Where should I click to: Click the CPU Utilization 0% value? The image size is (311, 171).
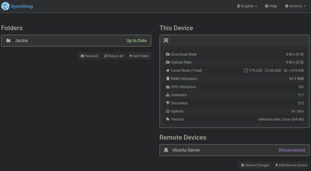click(301, 87)
